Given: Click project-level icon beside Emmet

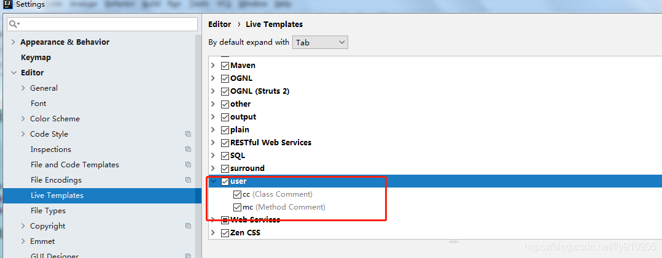Looking at the screenshot, I should (188, 241).
